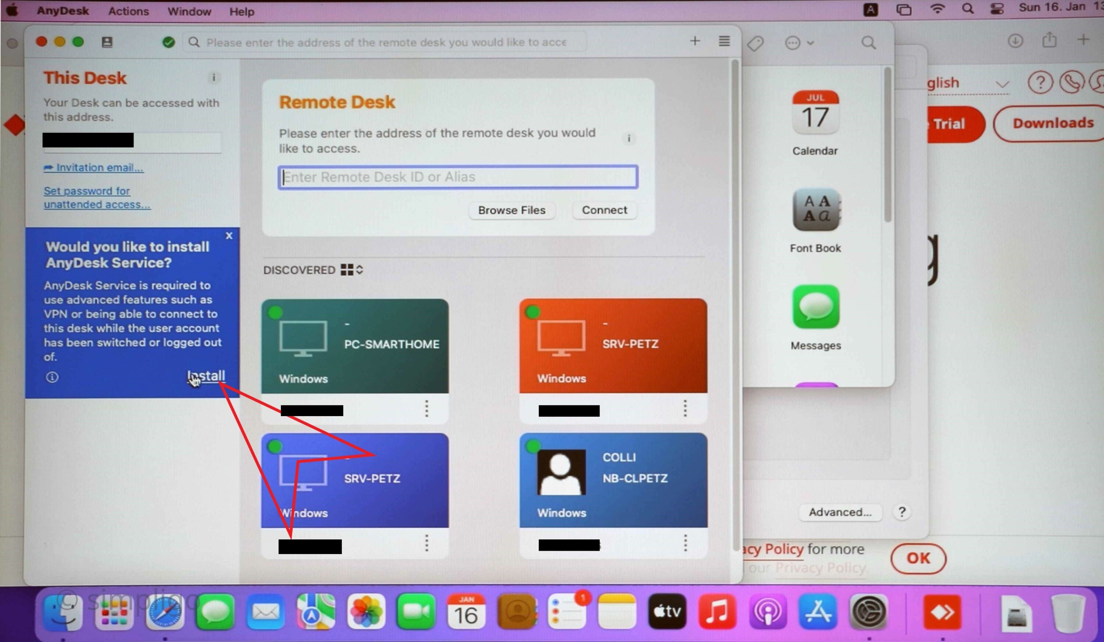1104x642 pixels.
Task: Click Safari downloads arrow icon
Action: (x=1015, y=41)
